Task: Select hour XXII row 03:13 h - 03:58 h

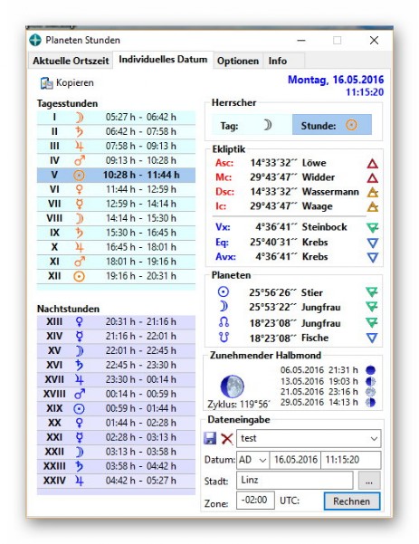Action: [116, 452]
